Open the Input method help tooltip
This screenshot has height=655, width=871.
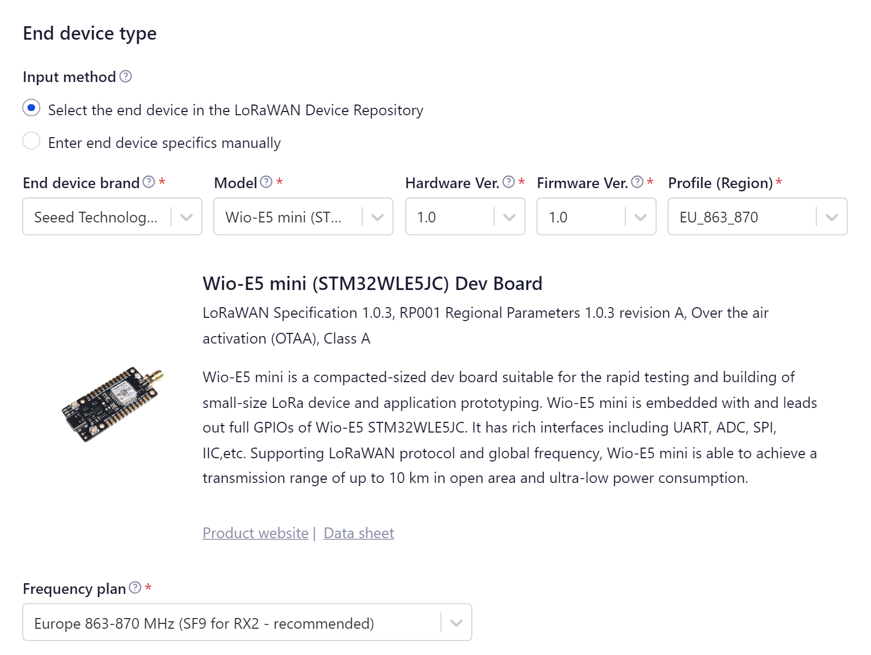[126, 77]
